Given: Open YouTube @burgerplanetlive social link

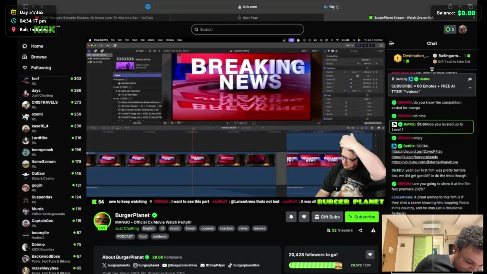Looking at the screenshot, I should click(180, 265).
